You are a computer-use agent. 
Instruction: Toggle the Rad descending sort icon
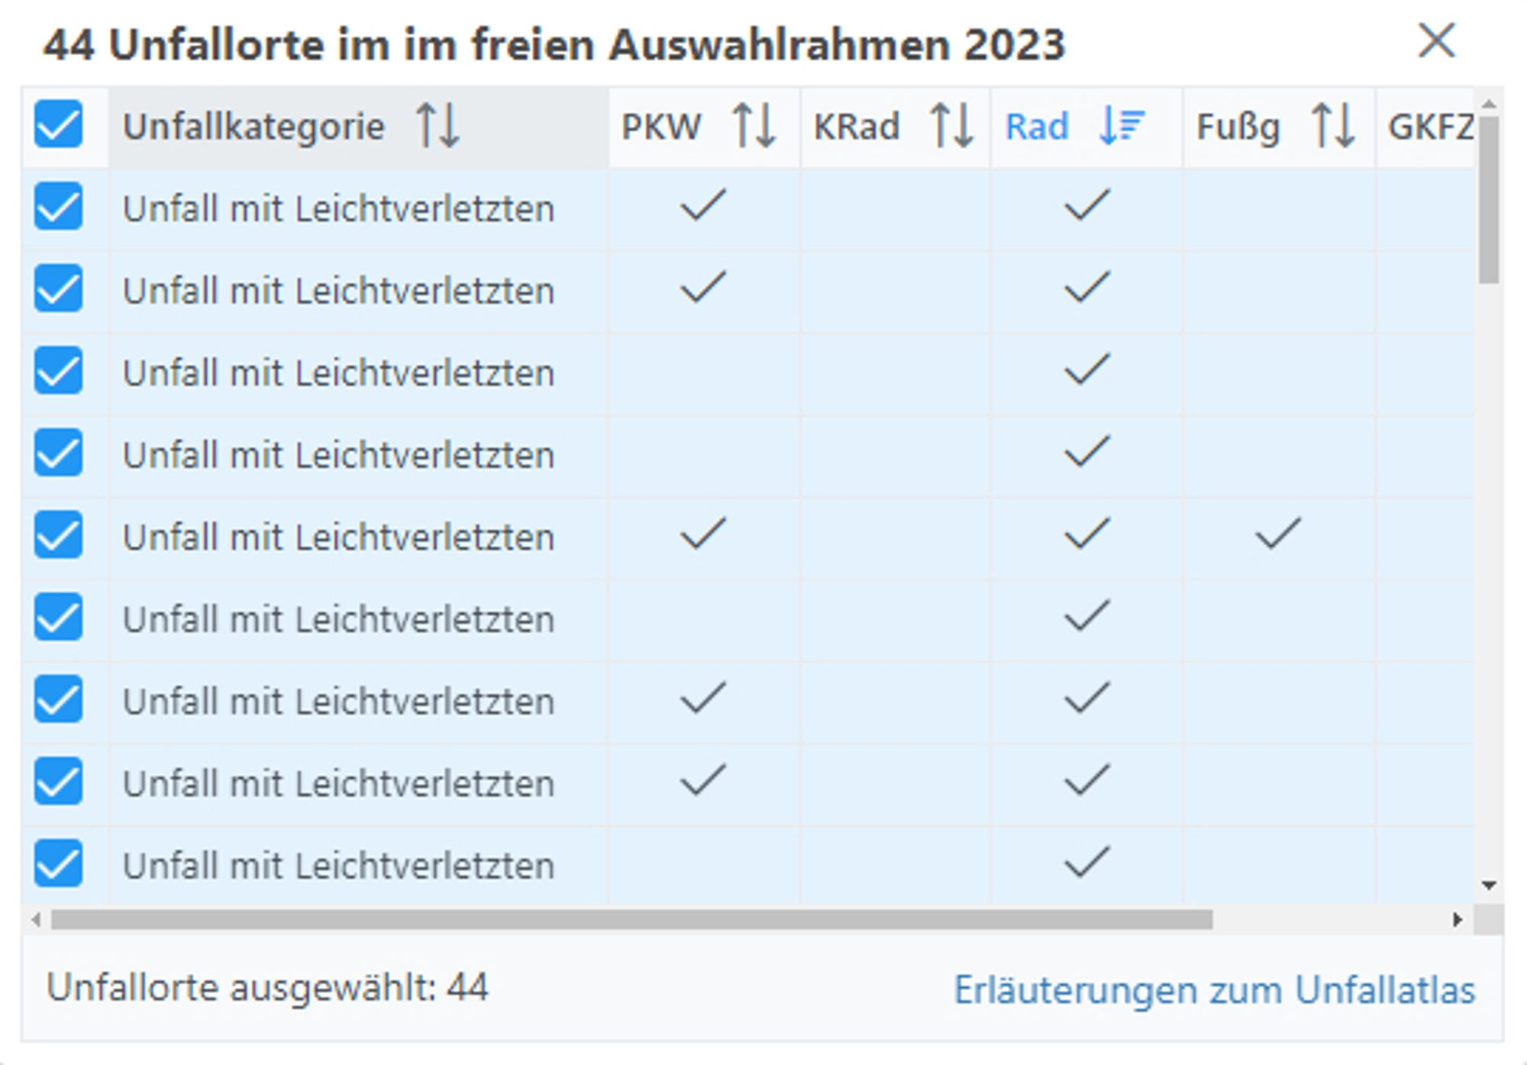pyautogui.click(x=1122, y=126)
